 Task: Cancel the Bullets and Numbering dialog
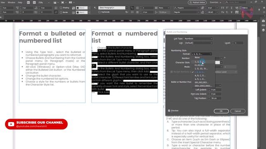[x=238, y=111]
